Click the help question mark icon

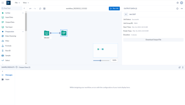(x=177, y=3)
